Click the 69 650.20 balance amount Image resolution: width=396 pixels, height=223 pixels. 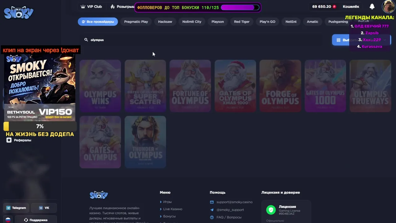coord(321,7)
